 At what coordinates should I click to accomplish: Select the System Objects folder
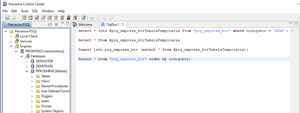click(x=52, y=111)
